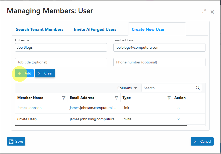Click the Phone number optional field
Image resolution: width=221 pixels, height=154 pixels.
(159, 62)
